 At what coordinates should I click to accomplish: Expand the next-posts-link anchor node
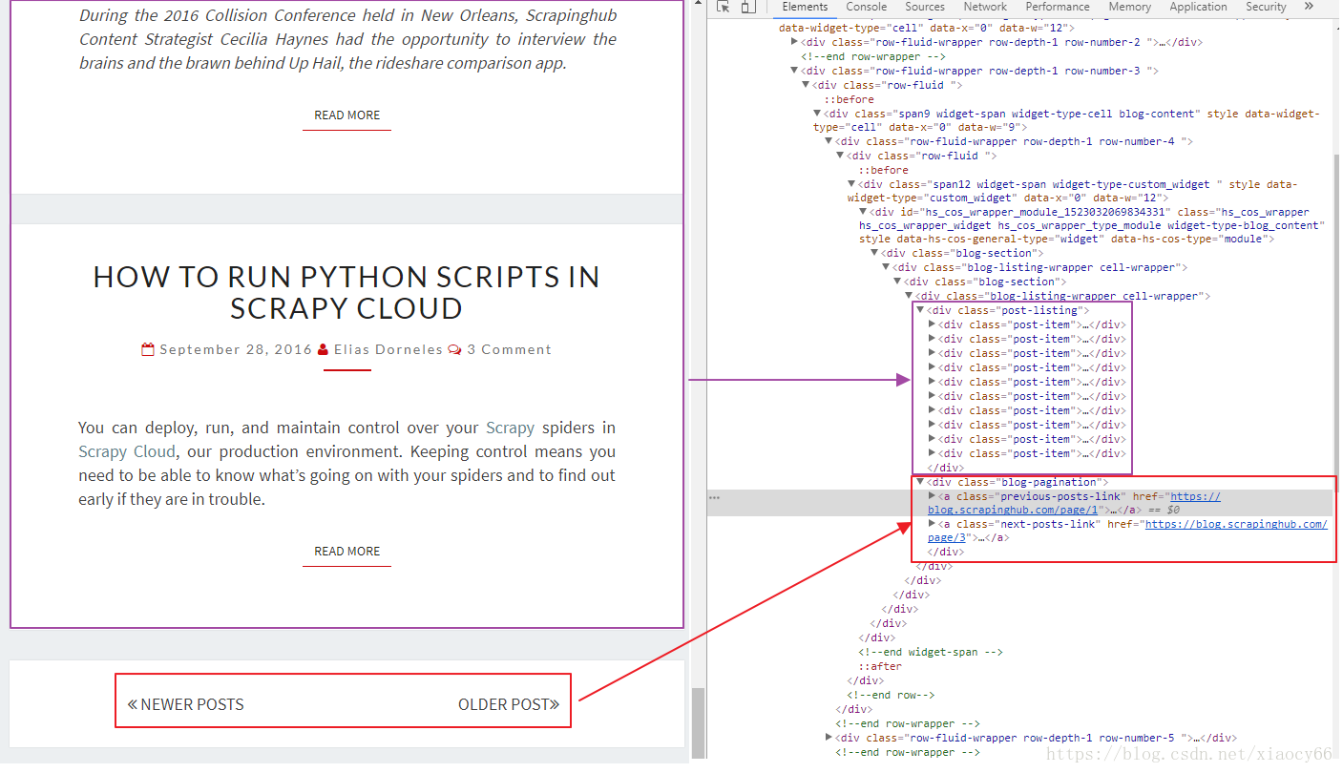click(x=933, y=524)
